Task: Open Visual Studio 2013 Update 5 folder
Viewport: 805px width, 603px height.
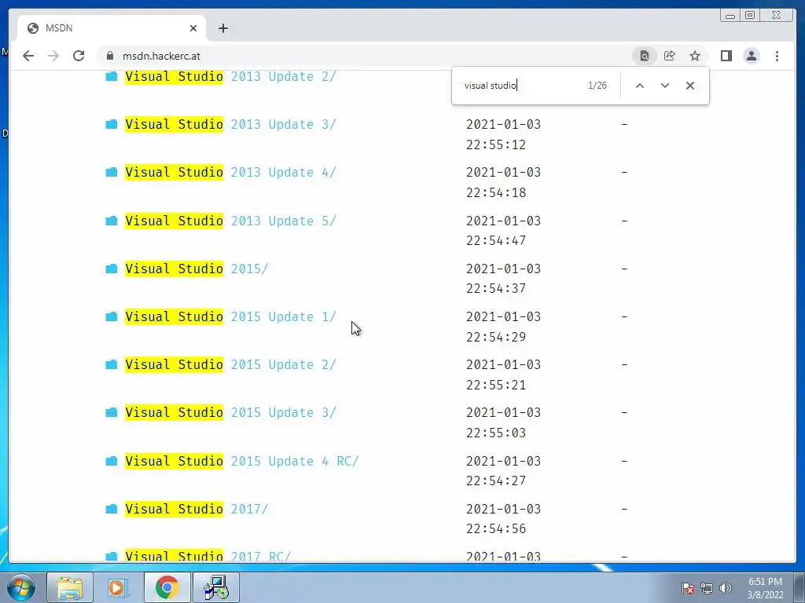Action: [230, 221]
